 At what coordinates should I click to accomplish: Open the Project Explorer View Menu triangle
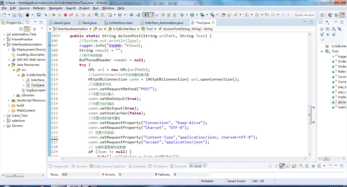tap(42, 29)
